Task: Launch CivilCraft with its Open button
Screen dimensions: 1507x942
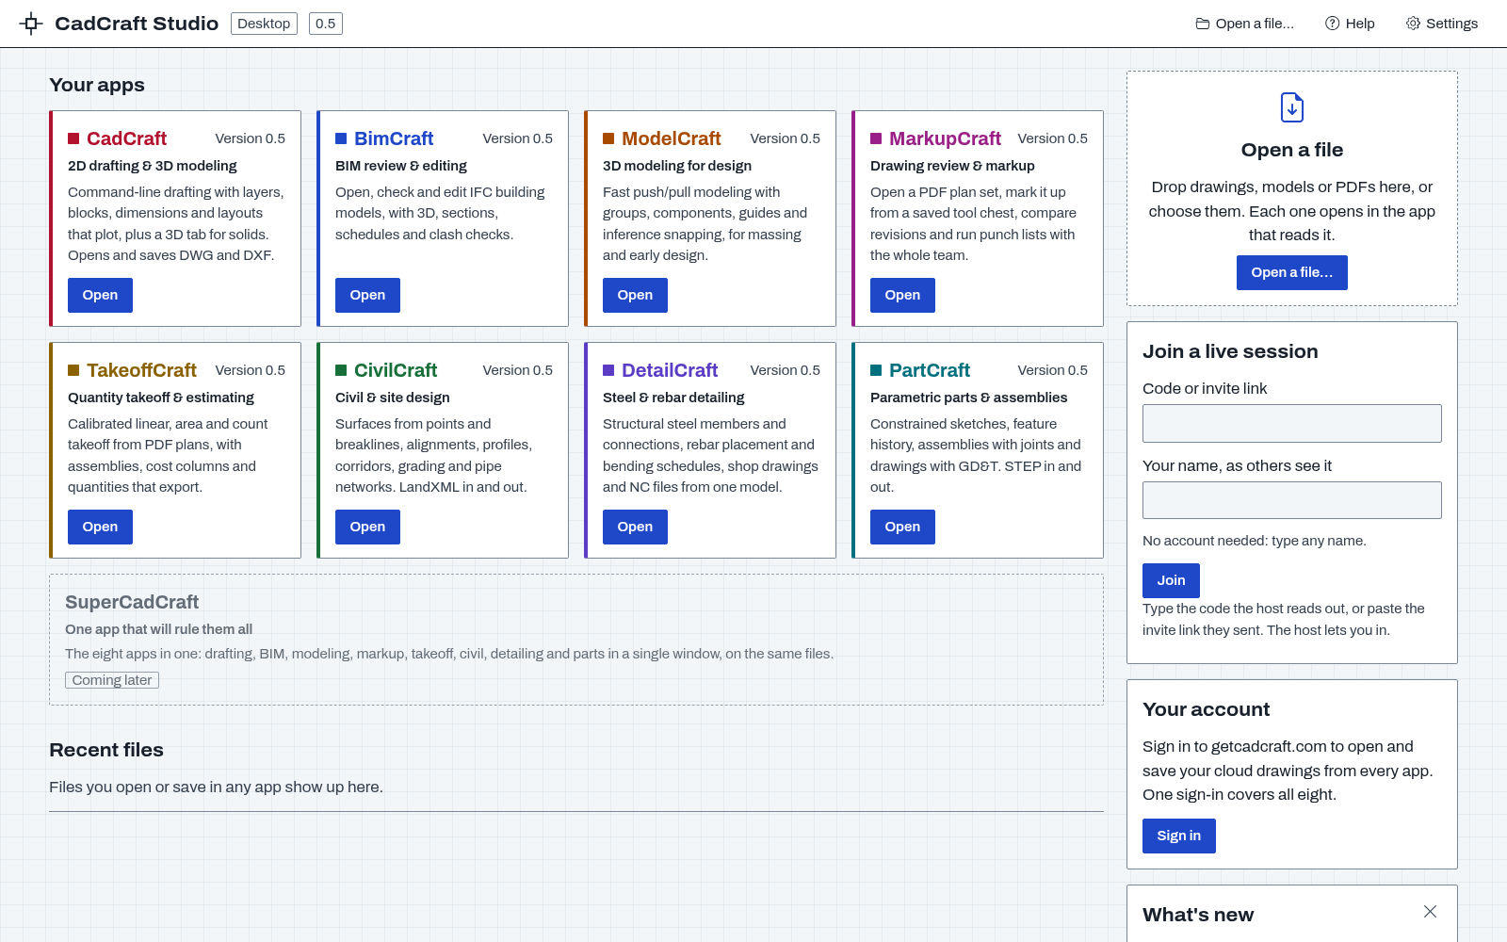Action: pyautogui.click(x=367, y=527)
